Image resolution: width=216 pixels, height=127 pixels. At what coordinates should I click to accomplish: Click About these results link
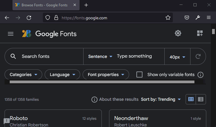[119, 99]
